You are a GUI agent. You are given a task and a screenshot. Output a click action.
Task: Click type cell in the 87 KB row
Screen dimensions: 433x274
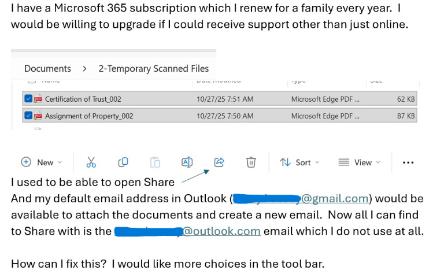[x=325, y=116]
